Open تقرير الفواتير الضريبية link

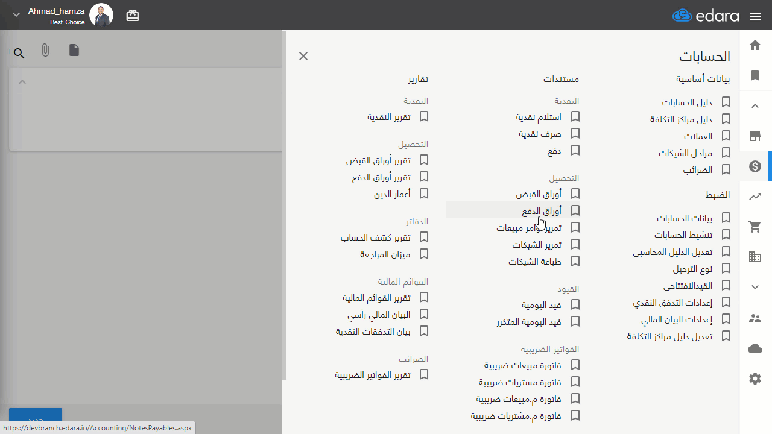[x=373, y=375]
